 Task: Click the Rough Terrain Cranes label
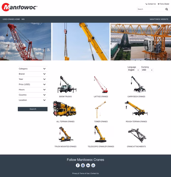coord(136,122)
